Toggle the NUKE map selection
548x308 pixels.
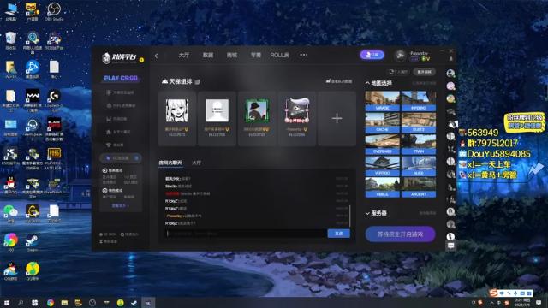coord(419,166)
